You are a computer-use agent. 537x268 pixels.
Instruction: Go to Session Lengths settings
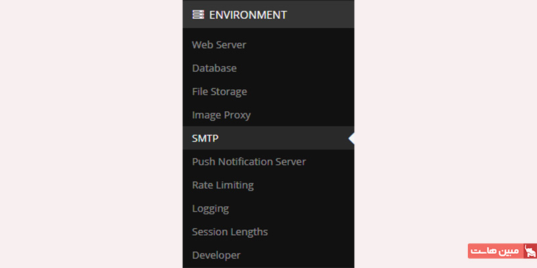point(230,232)
